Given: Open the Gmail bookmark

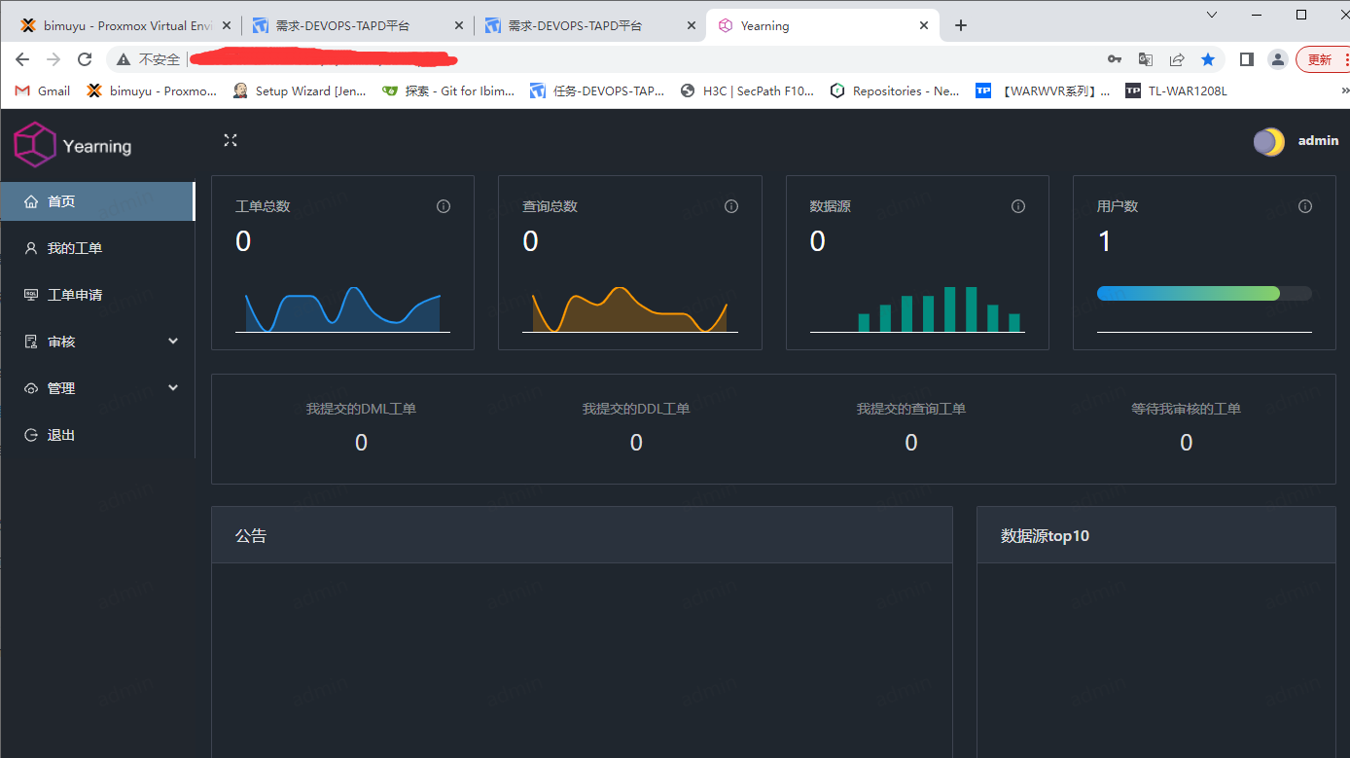Looking at the screenshot, I should (x=43, y=90).
